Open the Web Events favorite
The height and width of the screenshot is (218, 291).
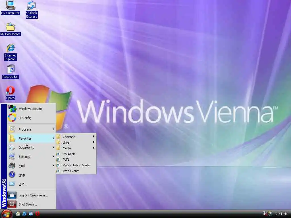coord(76,171)
